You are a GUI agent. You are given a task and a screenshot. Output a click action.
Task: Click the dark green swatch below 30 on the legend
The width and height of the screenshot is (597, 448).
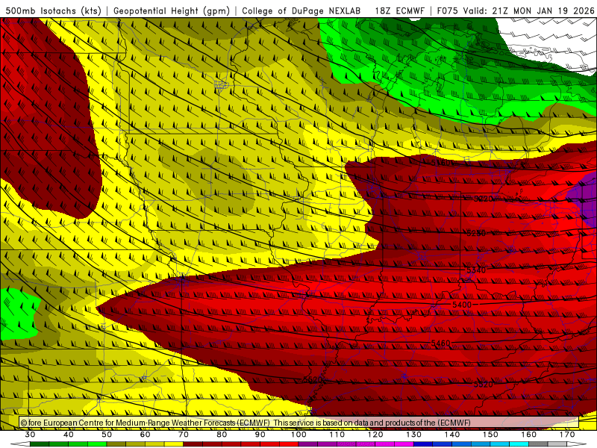(40, 444)
